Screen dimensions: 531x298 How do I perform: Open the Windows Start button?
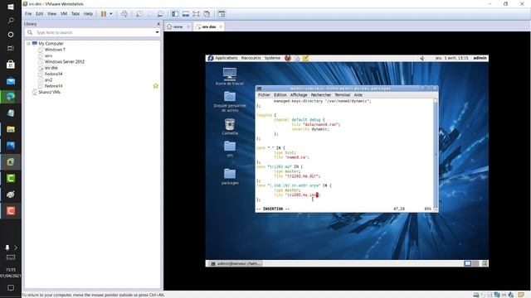tap(11, 7)
